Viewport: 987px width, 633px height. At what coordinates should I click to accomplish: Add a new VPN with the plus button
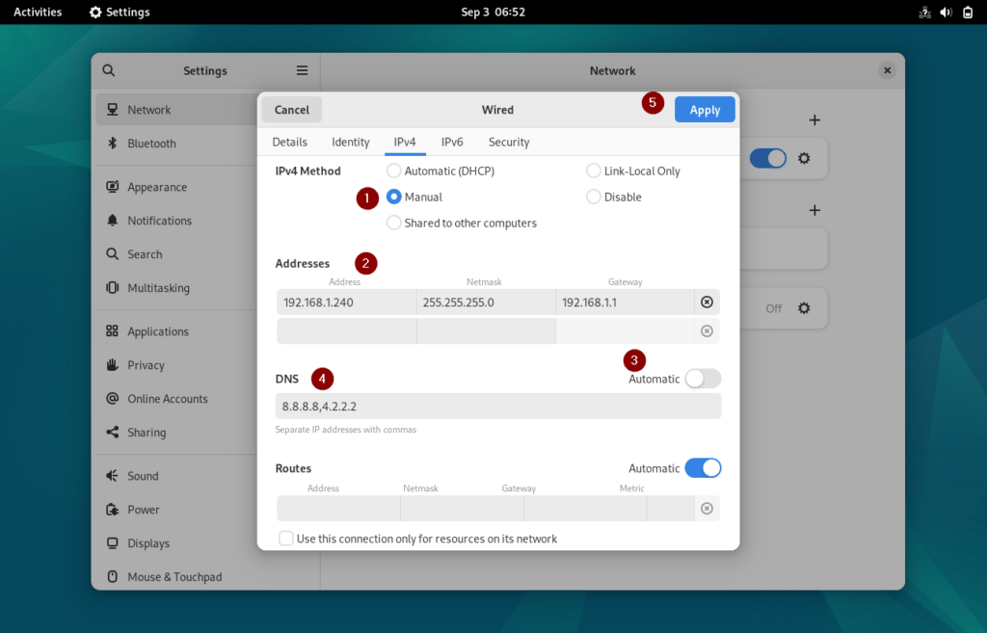click(814, 210)
